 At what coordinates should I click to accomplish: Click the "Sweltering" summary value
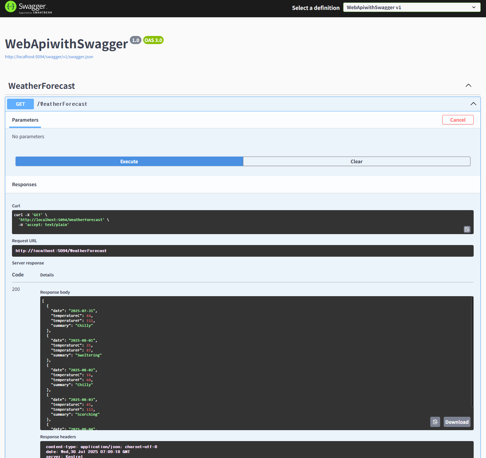[x=89, y=355]
